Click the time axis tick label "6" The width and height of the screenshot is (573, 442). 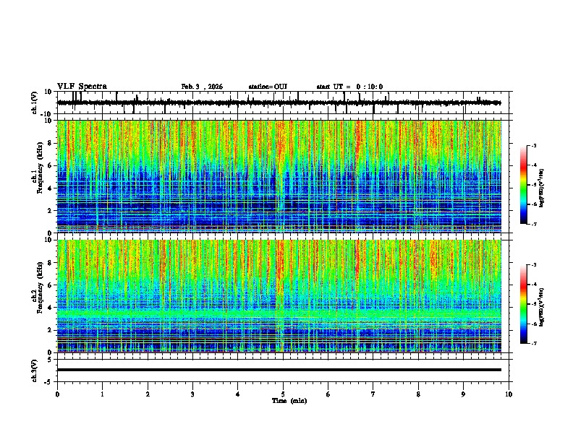pos(328,394)
